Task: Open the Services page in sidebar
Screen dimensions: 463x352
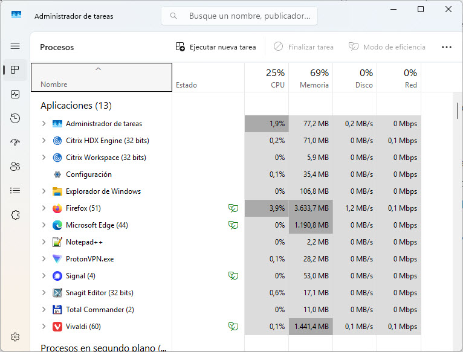Action: click(15, 215)
